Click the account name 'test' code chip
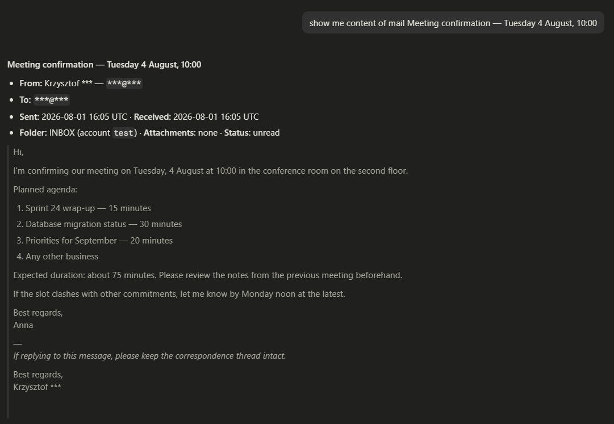Screen dimensions: 614x424 click(123, 133)
